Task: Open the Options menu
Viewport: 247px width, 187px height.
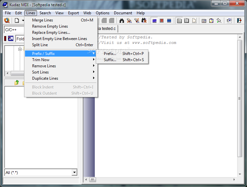Action: coord(103,13)
